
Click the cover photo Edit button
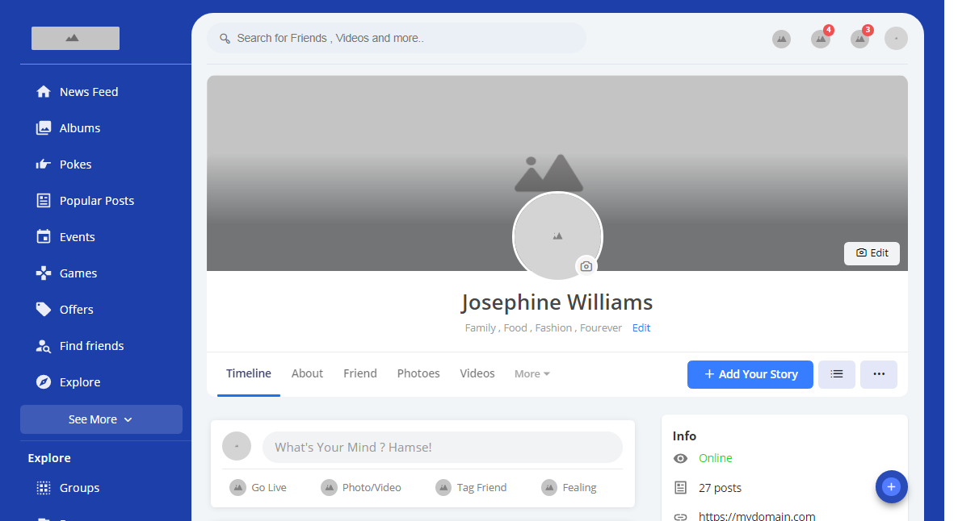click(872, 253)
